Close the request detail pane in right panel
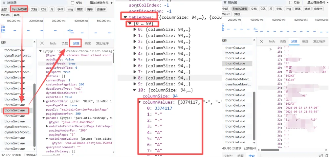This screenshot has height=158, width=331. (x=261, y=41)
